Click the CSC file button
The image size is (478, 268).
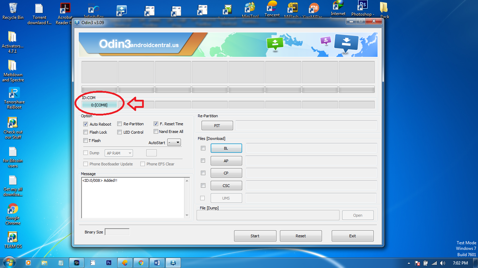tap(226, 186)
